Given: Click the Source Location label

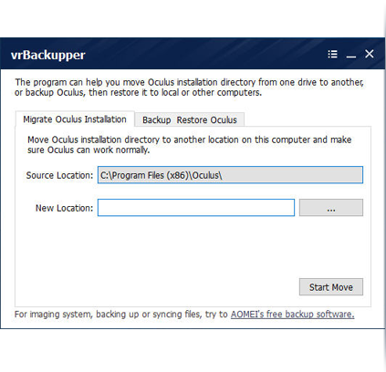Looking at the screenshot, I should tap(59, 175).
